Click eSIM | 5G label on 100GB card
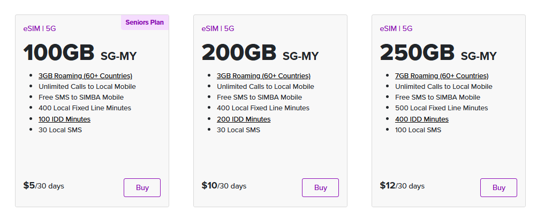 (40, 28)
